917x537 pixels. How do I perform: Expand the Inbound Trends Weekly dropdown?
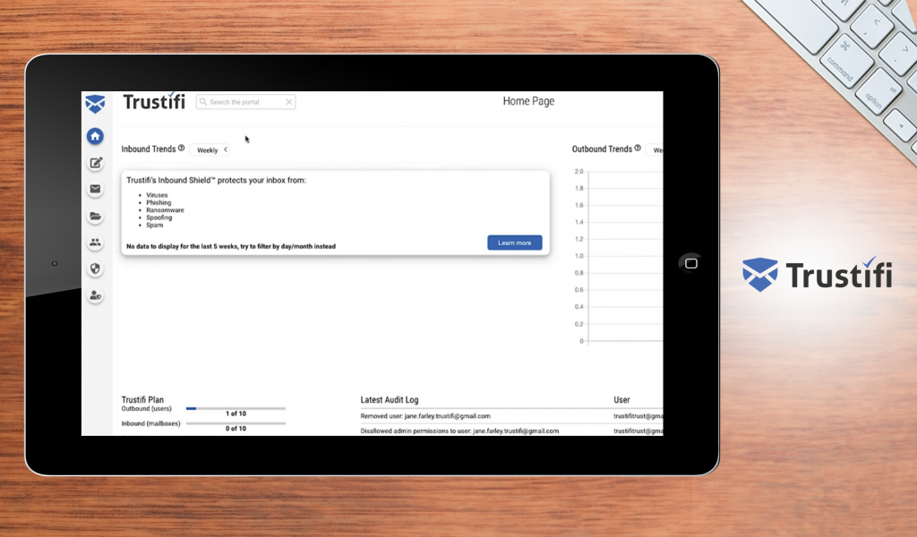pyautogui.click(x=211, y=150)
